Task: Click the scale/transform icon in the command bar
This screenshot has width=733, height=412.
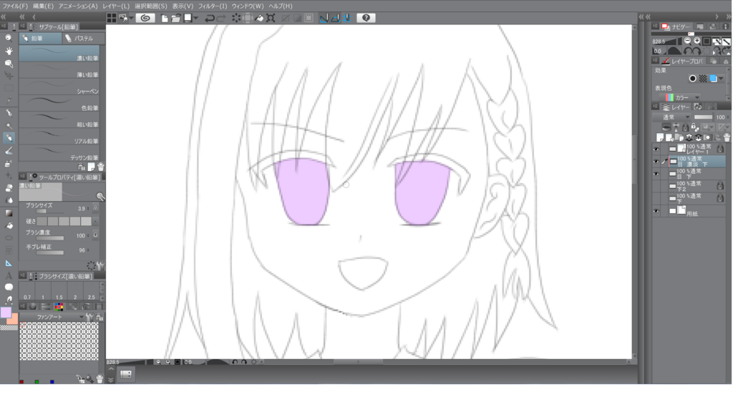Action: pyautogui.click(x=271, y=18)
